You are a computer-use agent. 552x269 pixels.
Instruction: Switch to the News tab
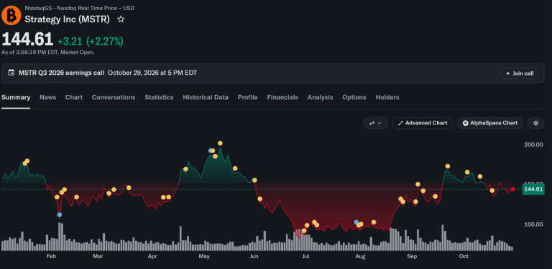pyautogui.click(x=47, y=98)
